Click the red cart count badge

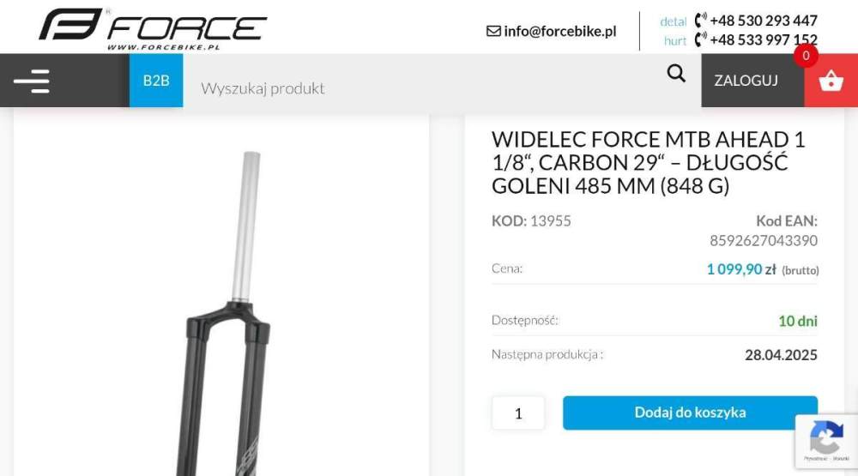[806, 55]
